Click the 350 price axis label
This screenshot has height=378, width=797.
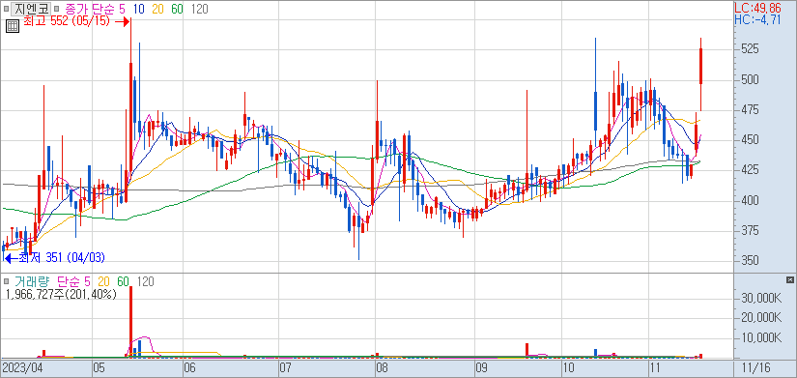coord(751,260)
